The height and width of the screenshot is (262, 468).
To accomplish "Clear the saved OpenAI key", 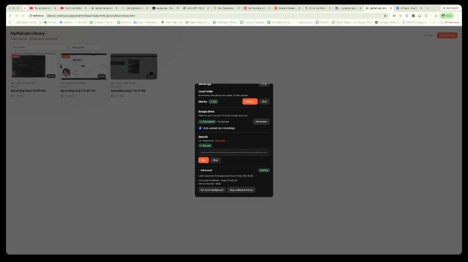I will (215, 160).
